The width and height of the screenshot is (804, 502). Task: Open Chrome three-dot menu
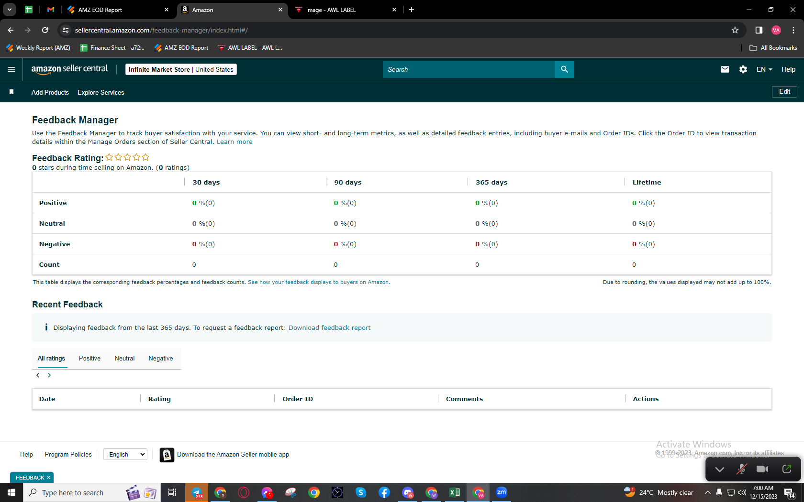[793, 30]
